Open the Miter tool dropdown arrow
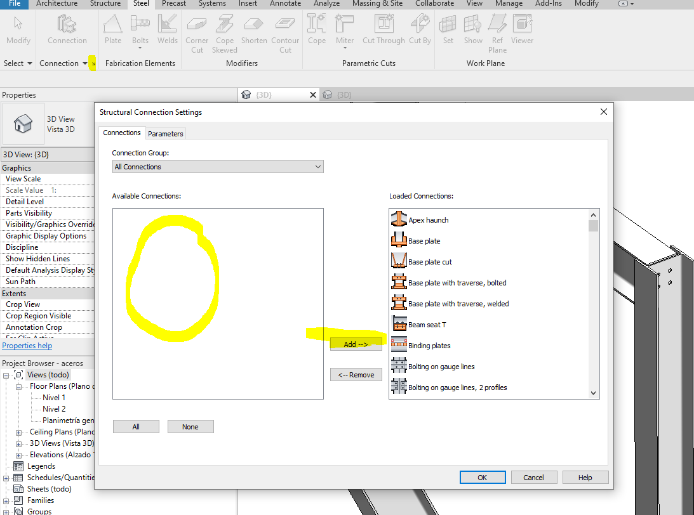 point(345,48)
